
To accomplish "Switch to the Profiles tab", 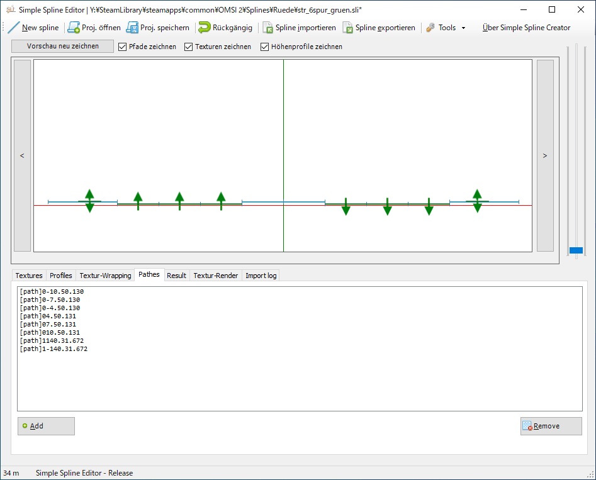I will point(61,276).
